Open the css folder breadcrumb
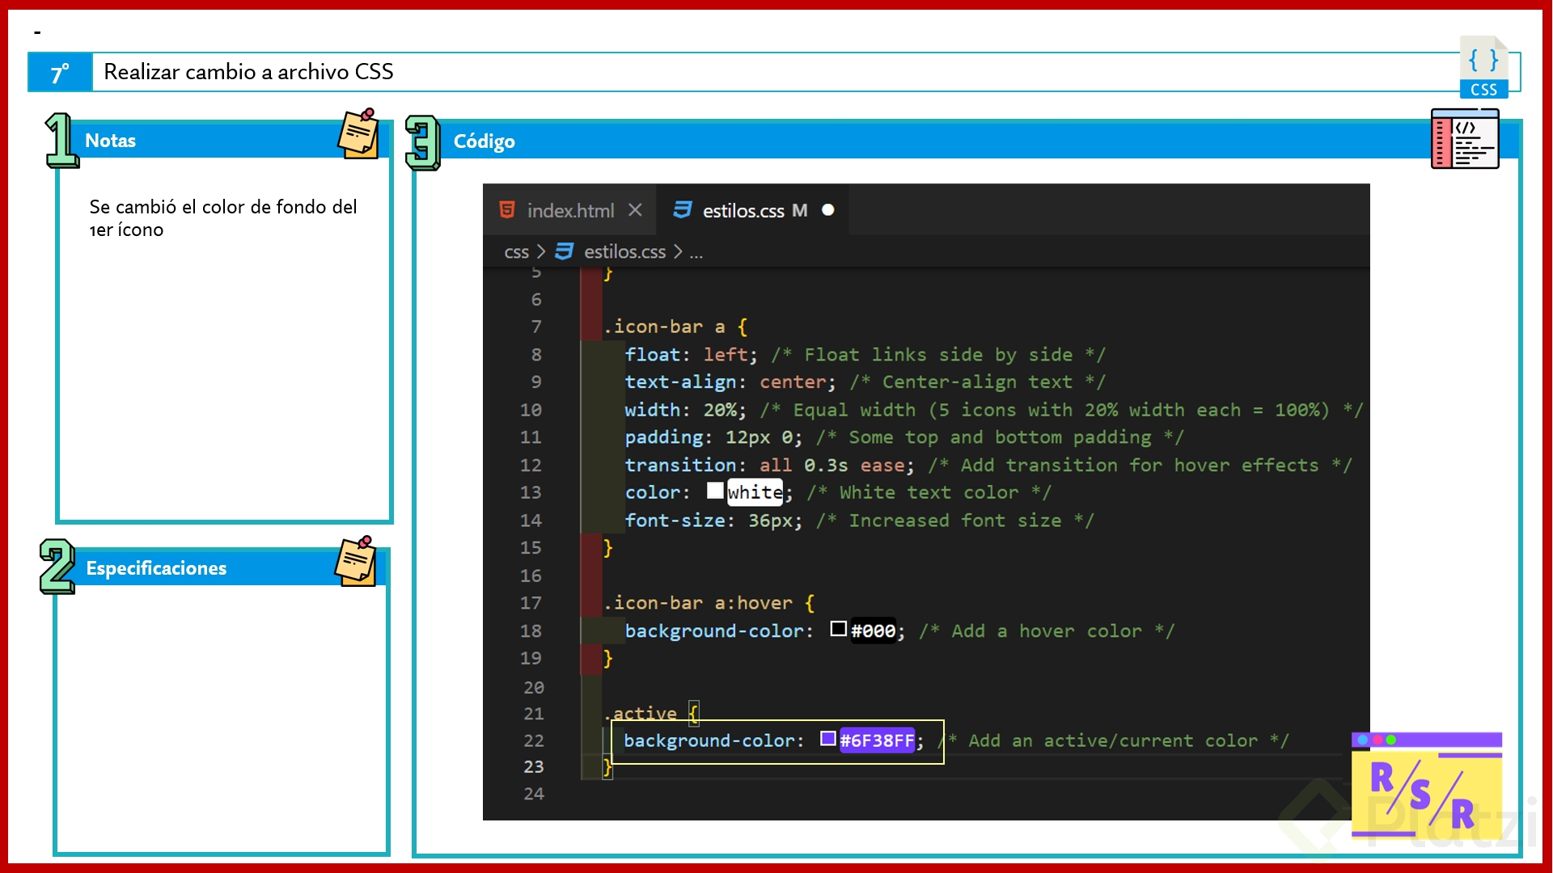 tap(516, 252)
